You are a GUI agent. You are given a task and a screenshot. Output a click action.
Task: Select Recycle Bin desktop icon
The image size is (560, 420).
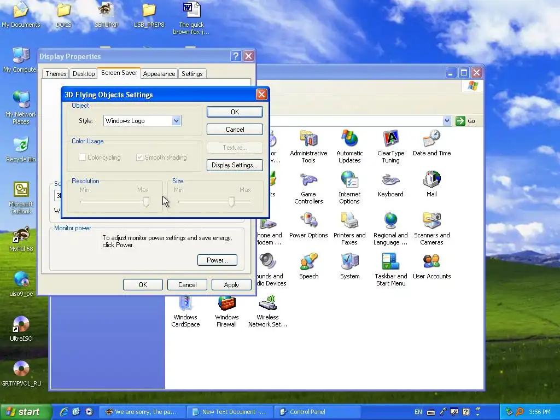click(x=21, y=149)
